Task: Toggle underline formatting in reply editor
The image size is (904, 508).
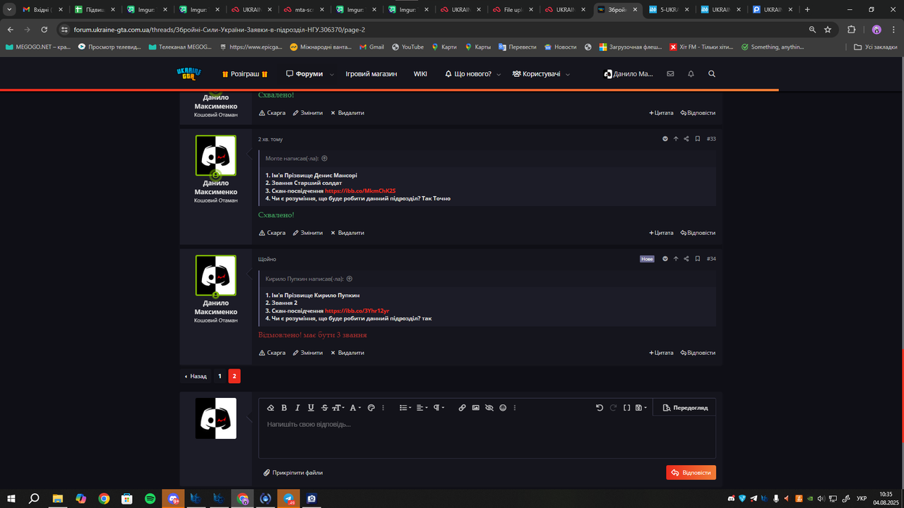Action: point(311,408)
